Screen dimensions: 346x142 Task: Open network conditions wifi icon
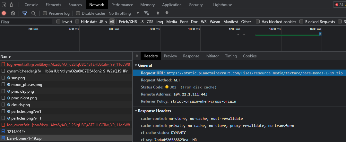tap(146, 13)
